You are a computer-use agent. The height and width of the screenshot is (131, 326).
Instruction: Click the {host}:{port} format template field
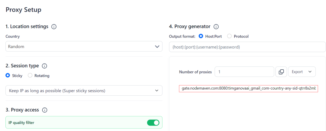point(247,47)
